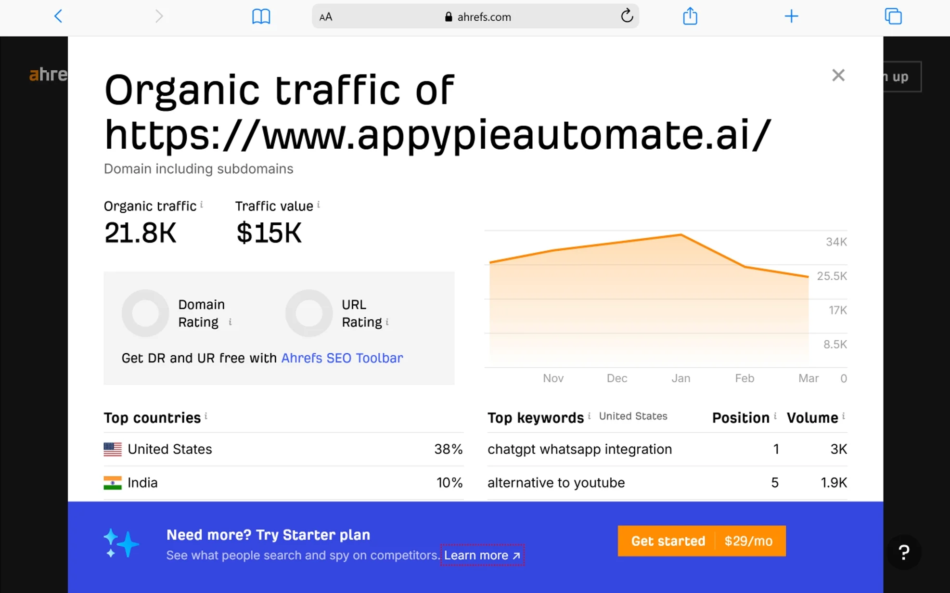This screenshot has width=950, height=593.
Task: Click URL Rating info icon
Action: pyautogui.click(x=387, y=322)
